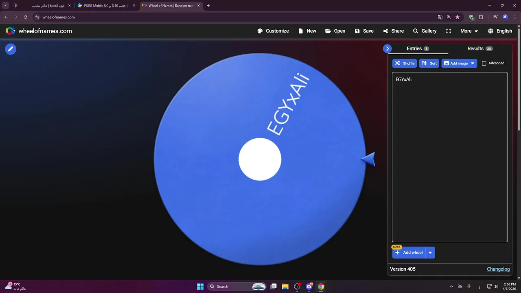Click the EGYxAli entry text in the list
Viewport: 521px width, 293px height.
(403, 79)
